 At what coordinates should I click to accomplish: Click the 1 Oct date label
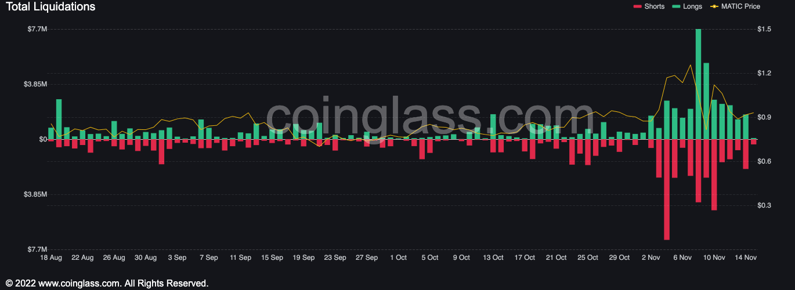point(398,258)
